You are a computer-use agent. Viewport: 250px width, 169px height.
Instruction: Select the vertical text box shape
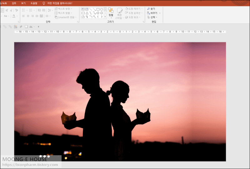[x=87, y=9]
